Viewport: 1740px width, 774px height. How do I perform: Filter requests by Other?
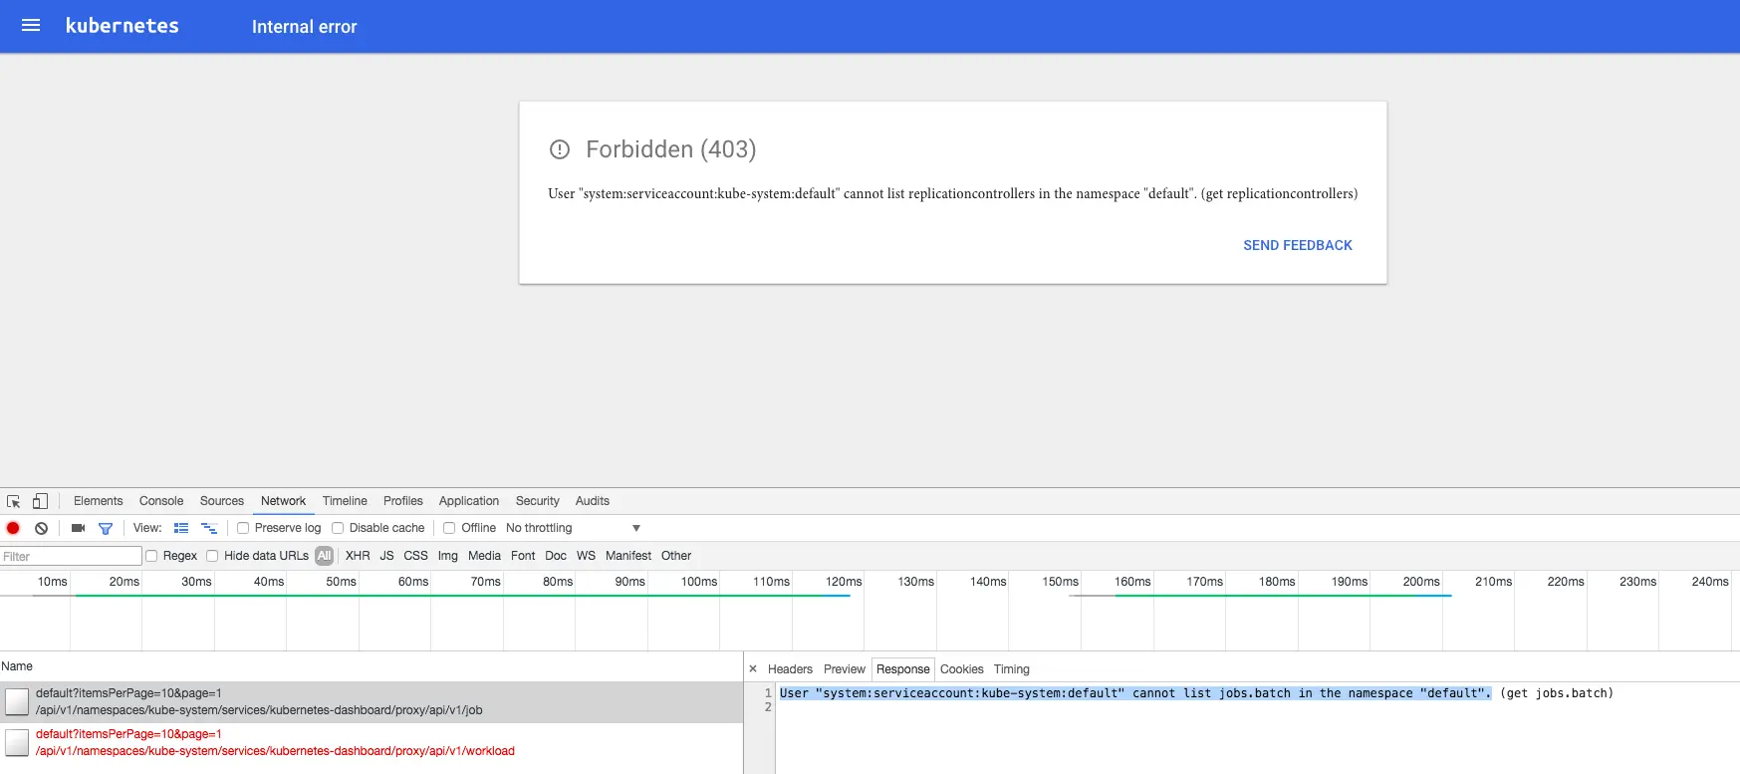click(676, 556)
